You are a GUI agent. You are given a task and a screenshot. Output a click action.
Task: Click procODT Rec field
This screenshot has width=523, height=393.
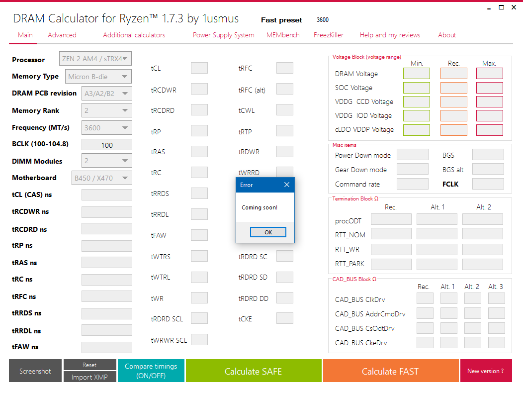[x=391, y=219]
